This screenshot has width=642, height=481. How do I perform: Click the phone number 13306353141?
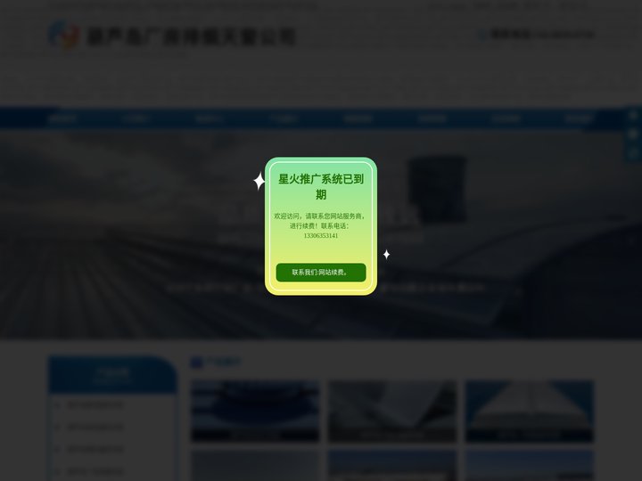point(321,235)
